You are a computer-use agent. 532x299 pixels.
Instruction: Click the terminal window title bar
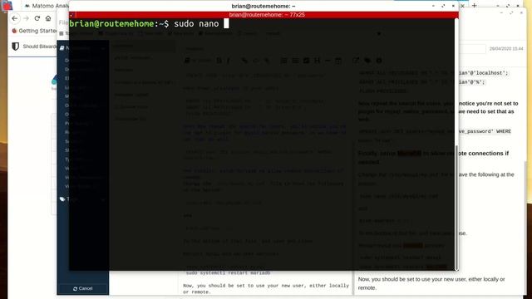pyautogui.click(x=264, y=6)
